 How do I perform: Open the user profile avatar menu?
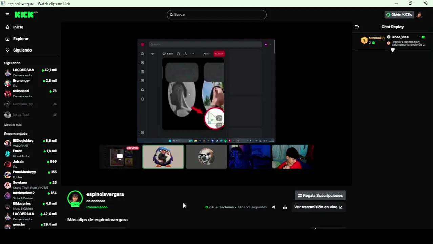click(x=419, y=15)
